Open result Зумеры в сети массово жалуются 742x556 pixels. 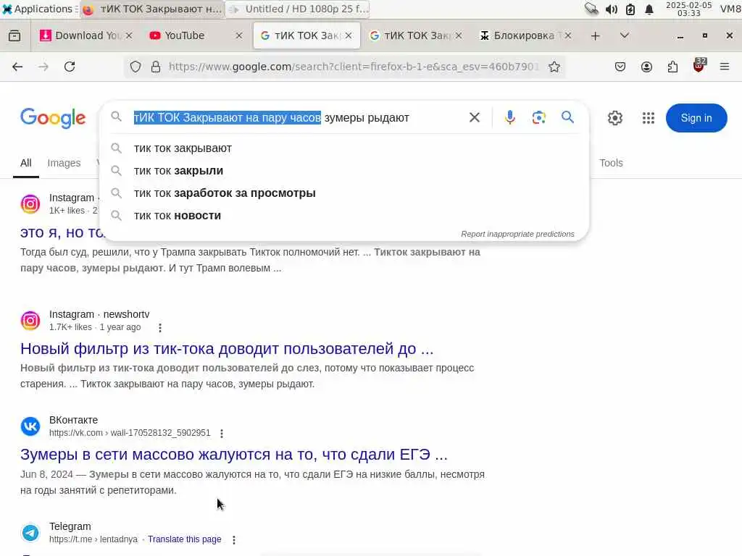pyautogui.click(x=234, y=455)
